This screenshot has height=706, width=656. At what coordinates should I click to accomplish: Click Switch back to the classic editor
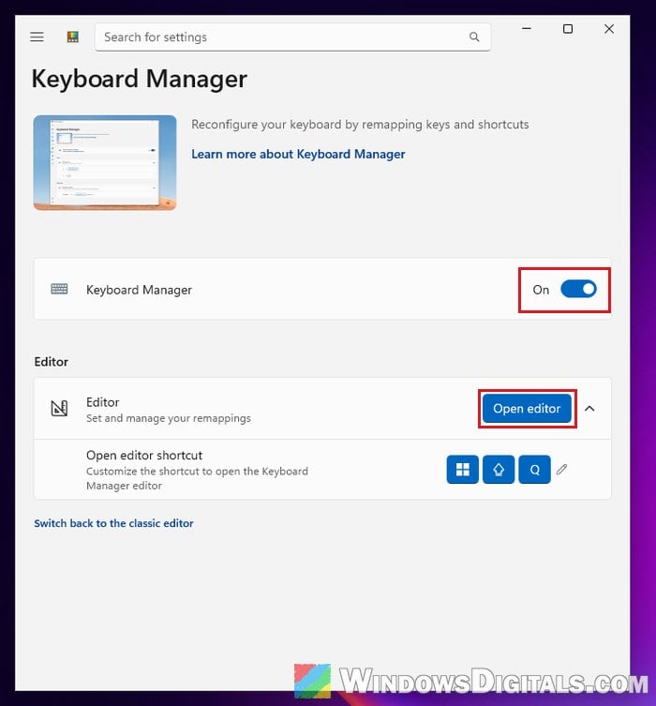(x=113, y=523)
